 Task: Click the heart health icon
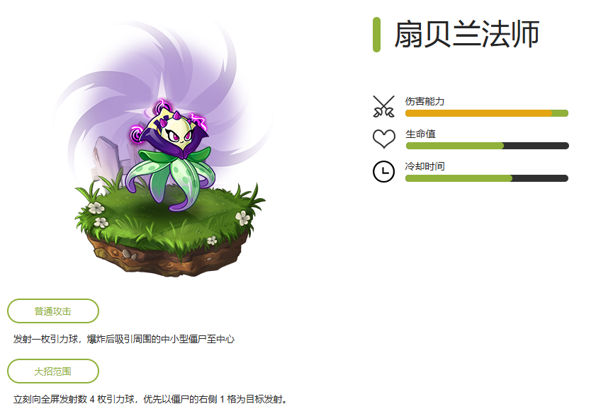[x=383, y=139]
